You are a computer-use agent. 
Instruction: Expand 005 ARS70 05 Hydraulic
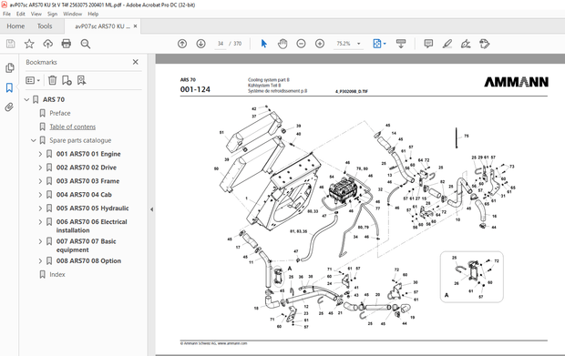[x=40, y=209]
